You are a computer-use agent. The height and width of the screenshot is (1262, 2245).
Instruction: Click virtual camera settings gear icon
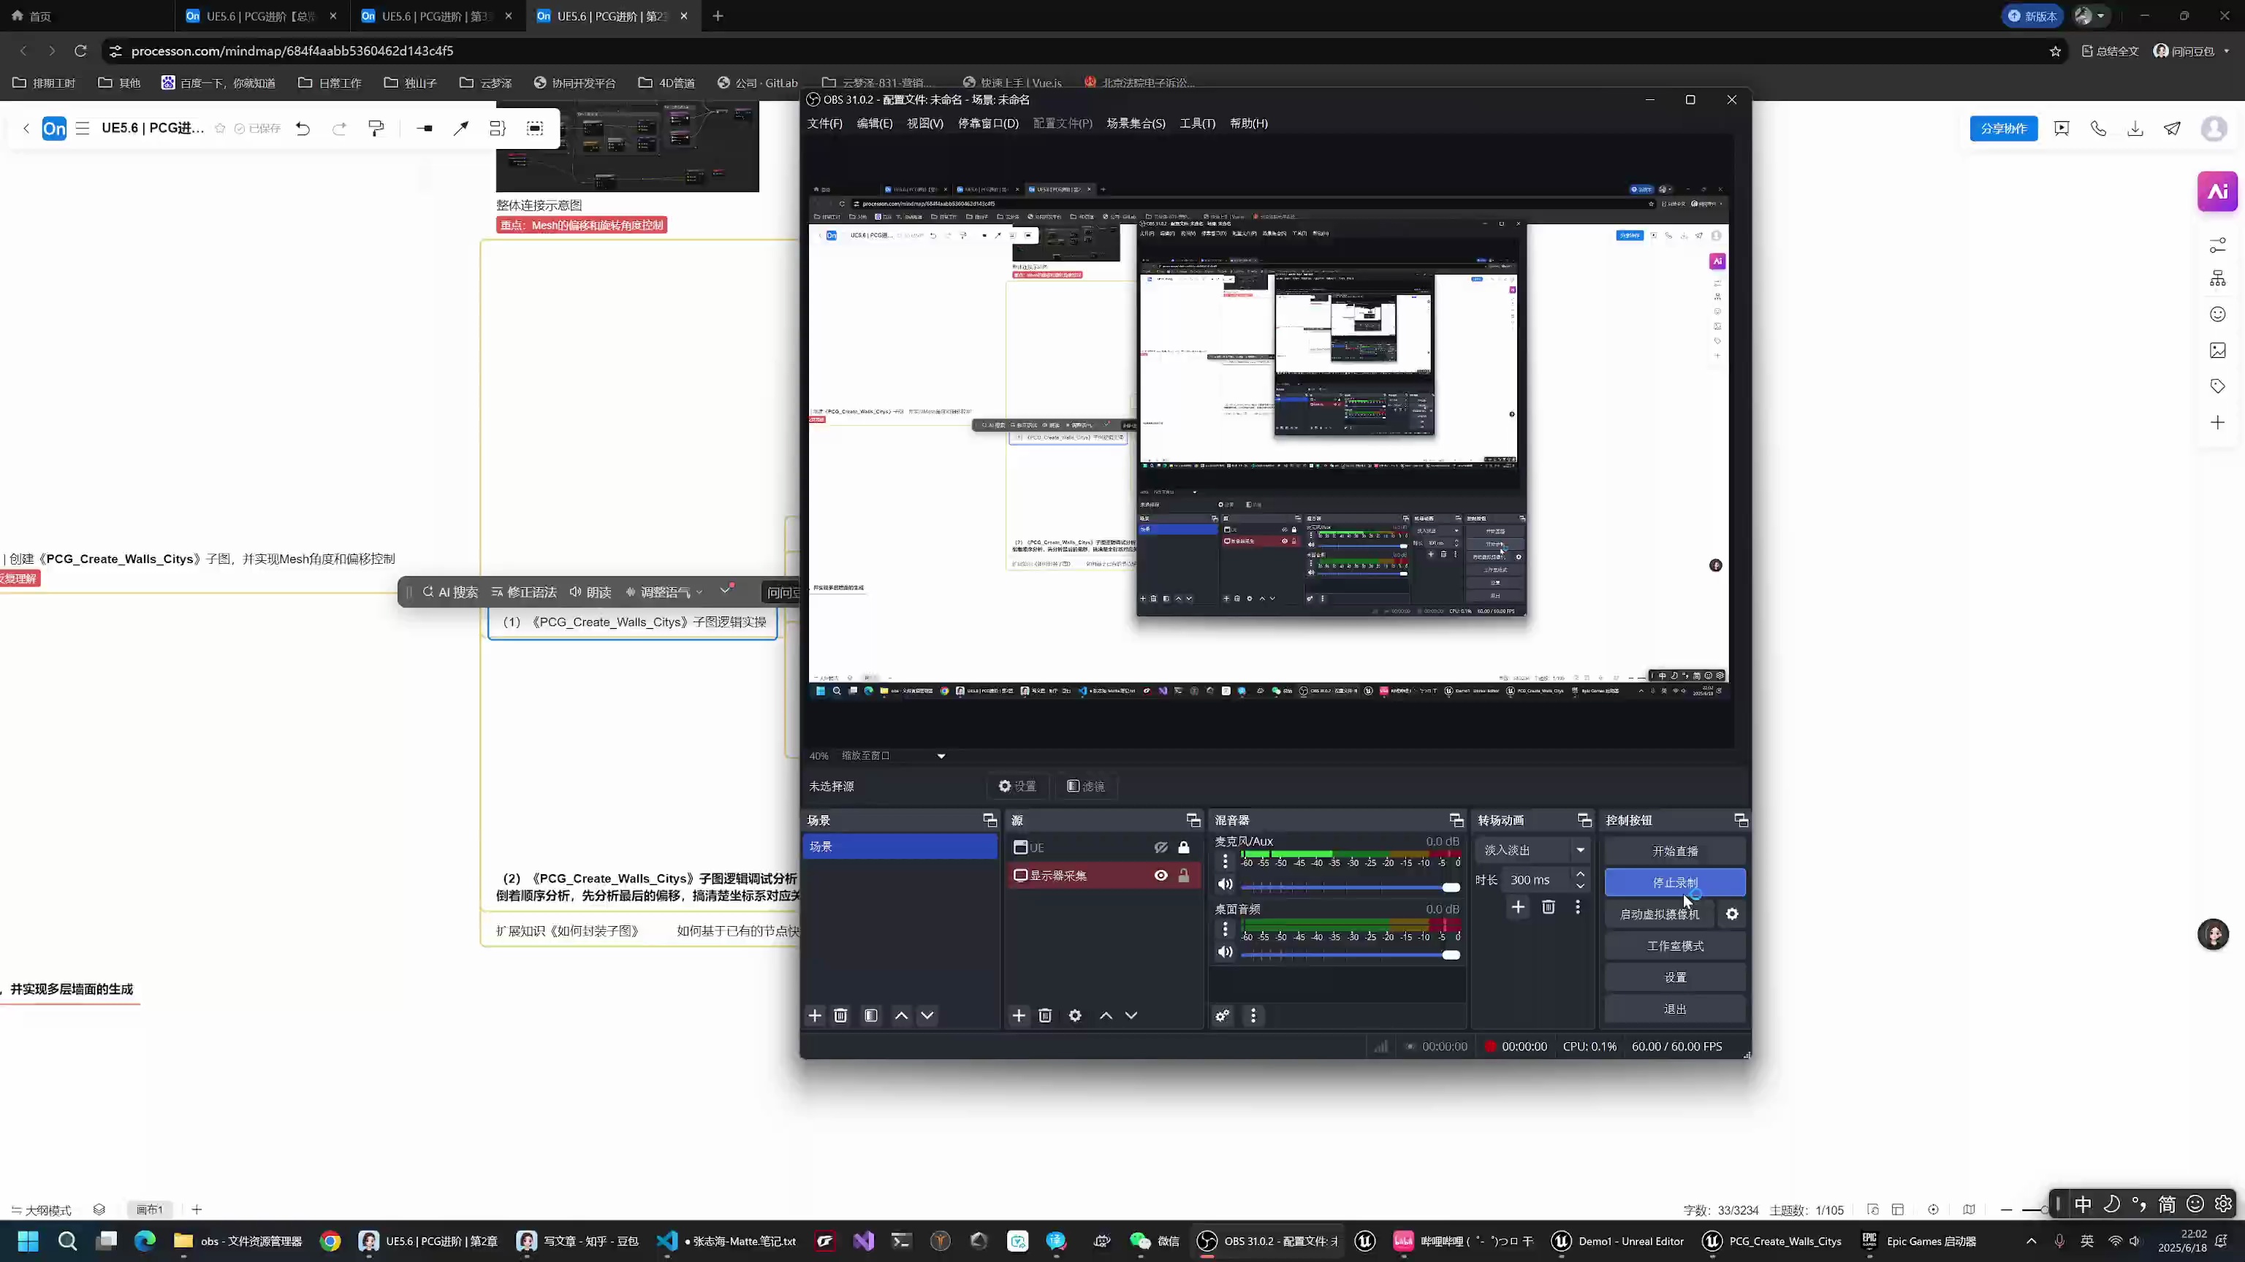[1732, 914]
